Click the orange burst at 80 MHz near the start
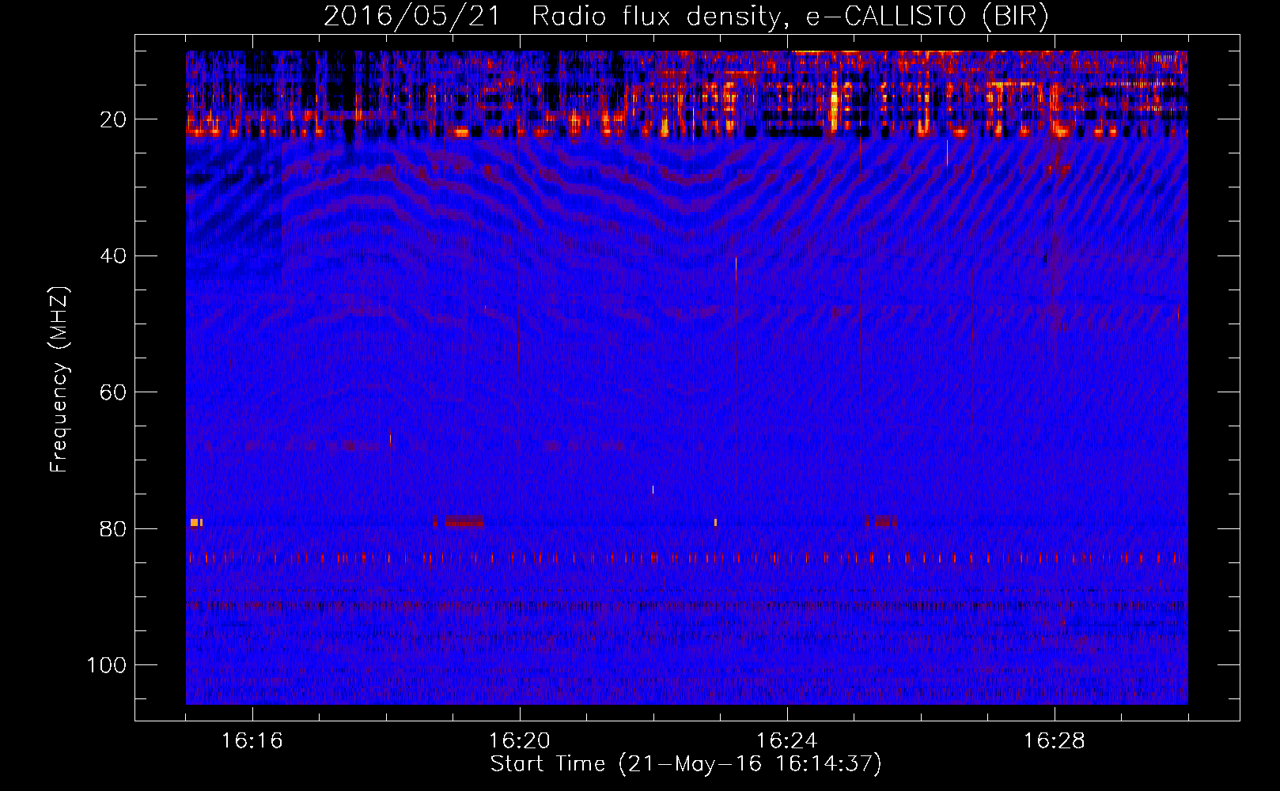This screenshot has width=1280, height=791. (196, 522)
